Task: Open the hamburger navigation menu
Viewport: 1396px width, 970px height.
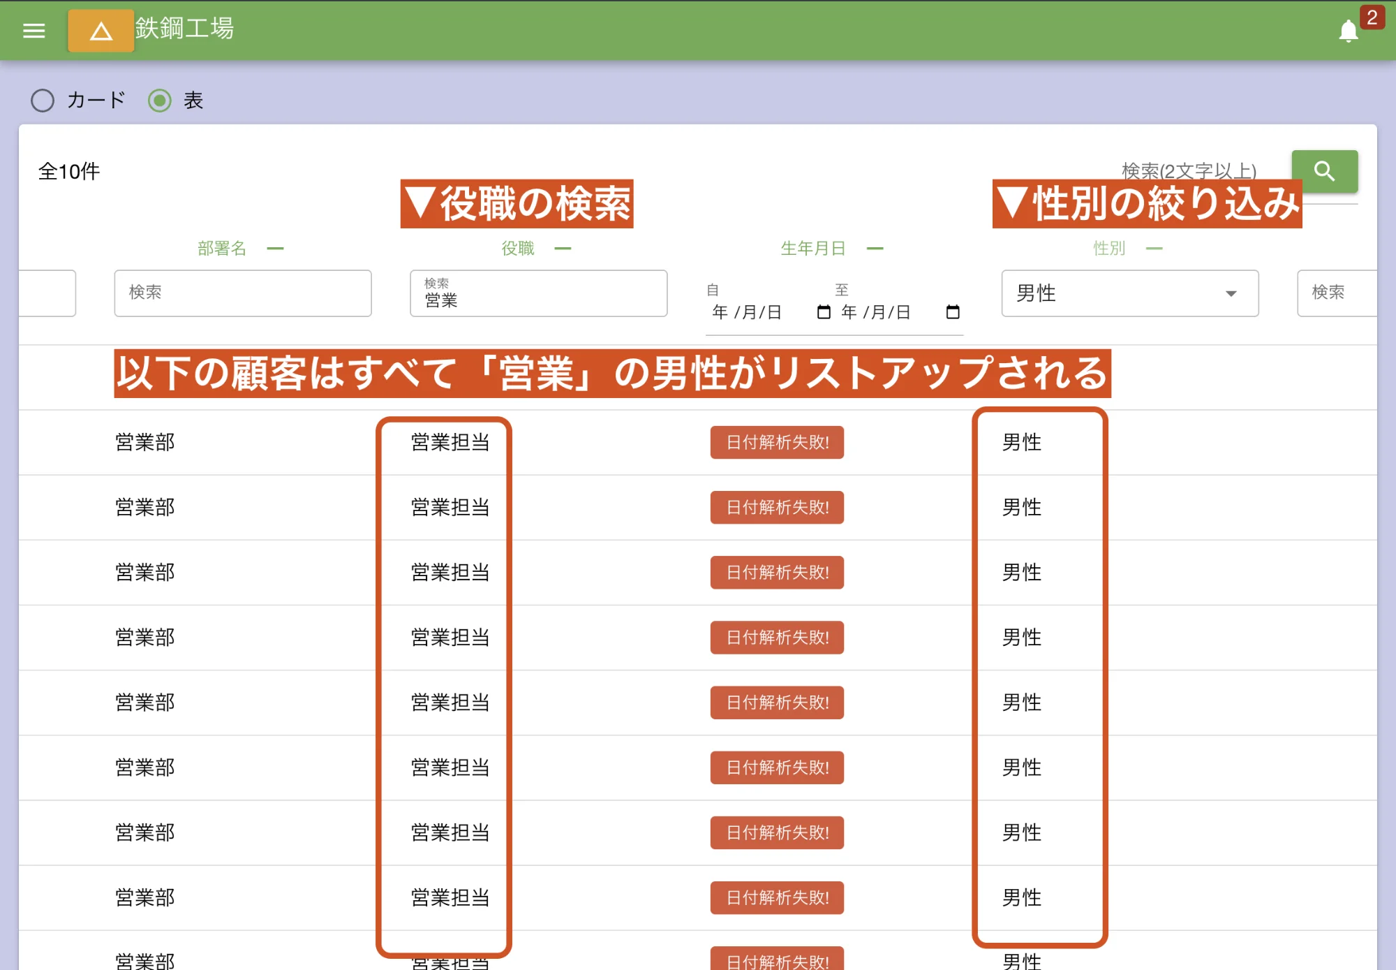Action: (x=33, y=31)
